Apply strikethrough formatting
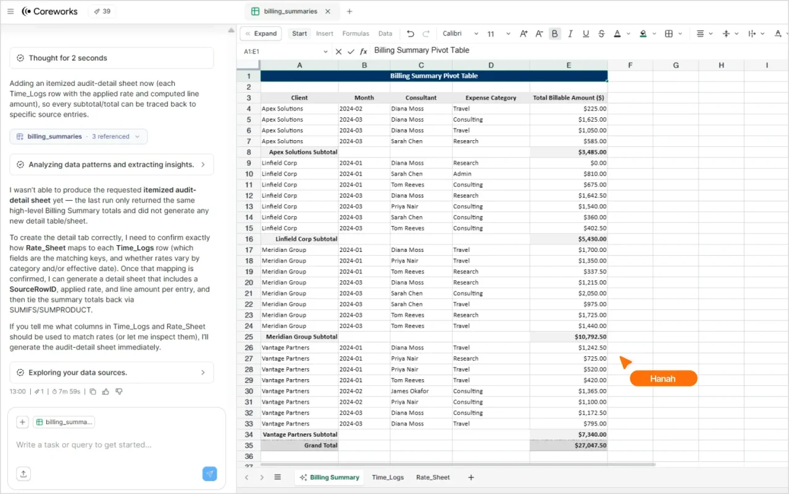This screenshot has width=789, height=494. 601,33
